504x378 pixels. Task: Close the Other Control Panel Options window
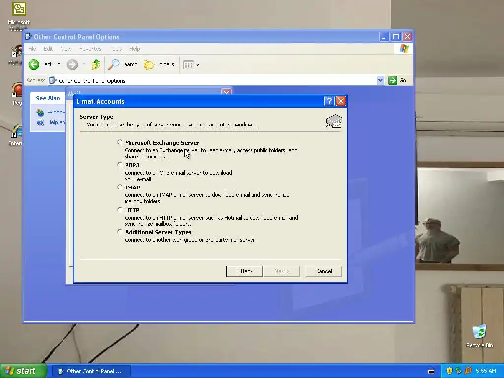click(407, 36)
